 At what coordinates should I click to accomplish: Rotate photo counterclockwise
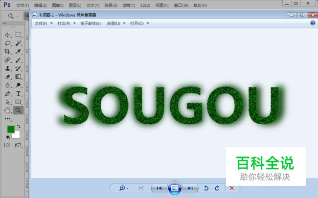click(206, 188)
